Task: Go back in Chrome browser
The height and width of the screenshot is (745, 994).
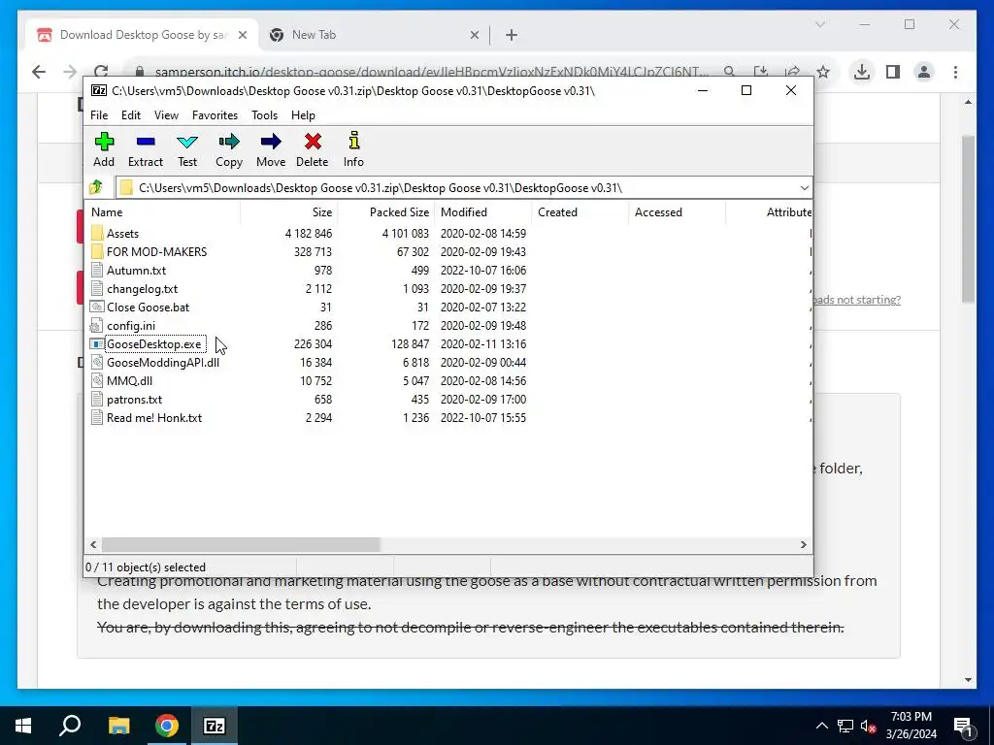Action: [x=39, y=72]
